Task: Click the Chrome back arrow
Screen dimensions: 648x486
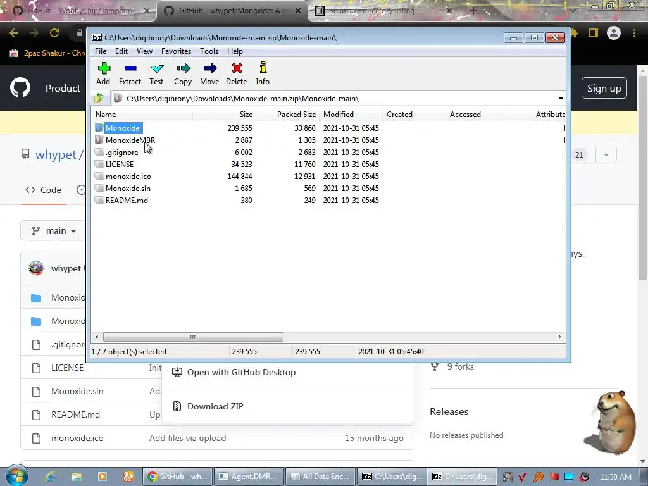Action: (14, 33)
